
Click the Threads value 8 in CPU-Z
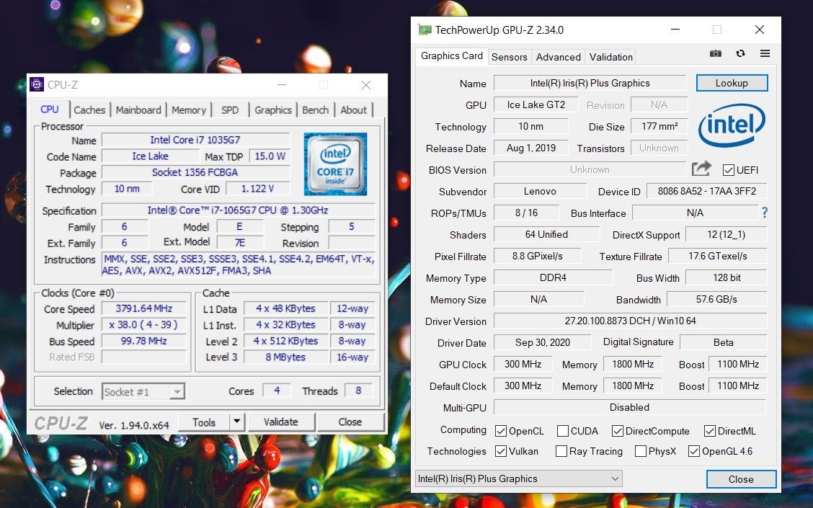358,391
